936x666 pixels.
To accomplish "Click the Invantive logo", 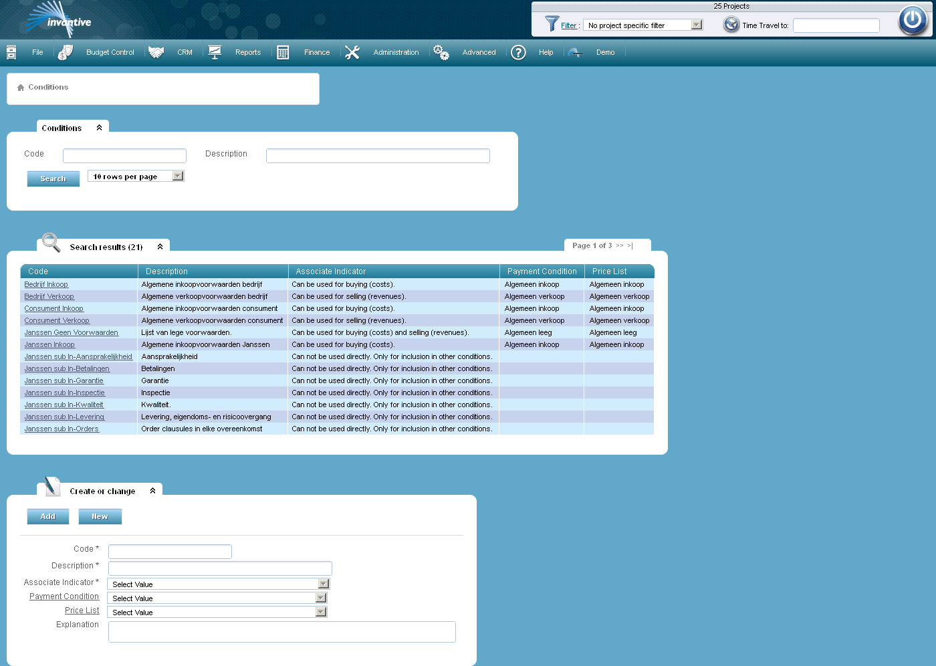I will coord(59,20).
